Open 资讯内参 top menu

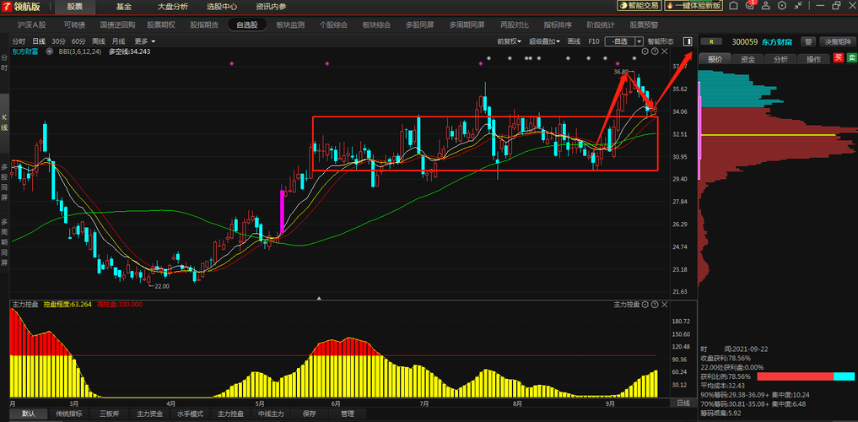270,7
